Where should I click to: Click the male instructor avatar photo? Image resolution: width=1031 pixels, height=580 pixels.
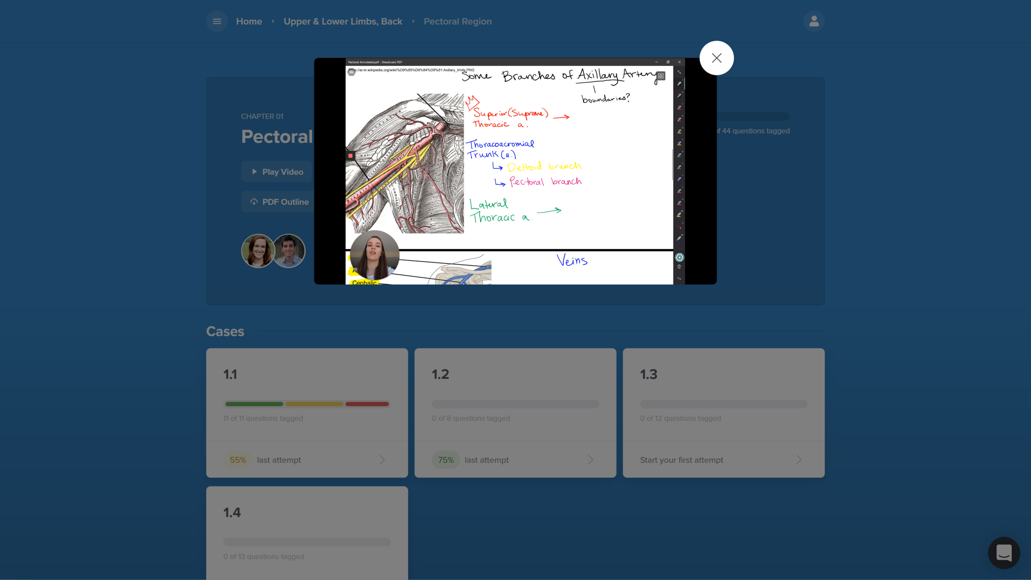point(289,251)
